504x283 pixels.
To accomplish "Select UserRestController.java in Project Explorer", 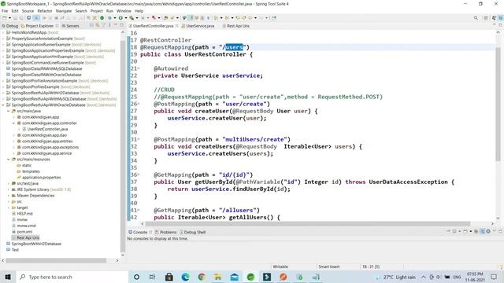I will [47, 129].
